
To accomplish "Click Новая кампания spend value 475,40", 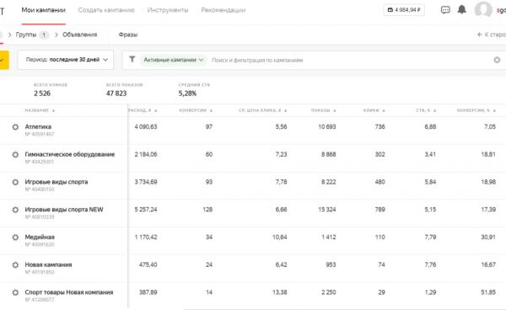I will point(148,265).
